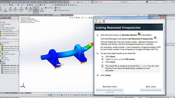The height and width of the screenshot is (98, 175).
Task: Open the Meshing the Model and Running the Study link
Action: pos(109,91)
